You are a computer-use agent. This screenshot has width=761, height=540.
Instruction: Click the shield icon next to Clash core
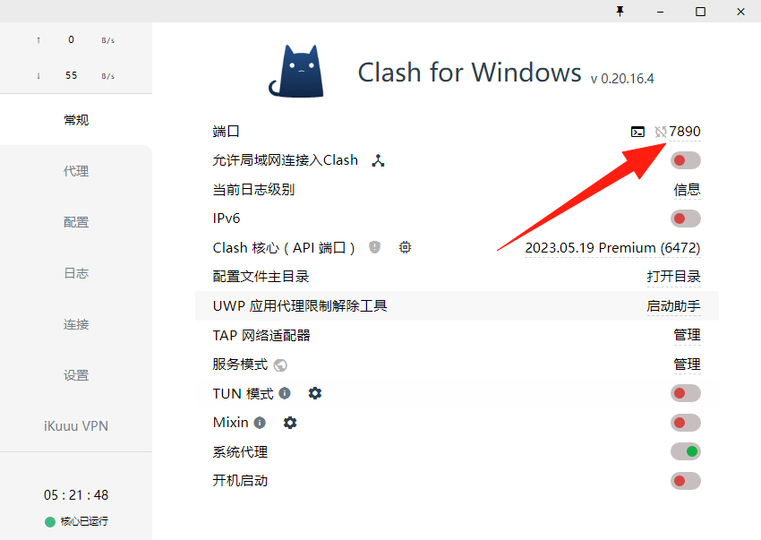tap(374, 247)
